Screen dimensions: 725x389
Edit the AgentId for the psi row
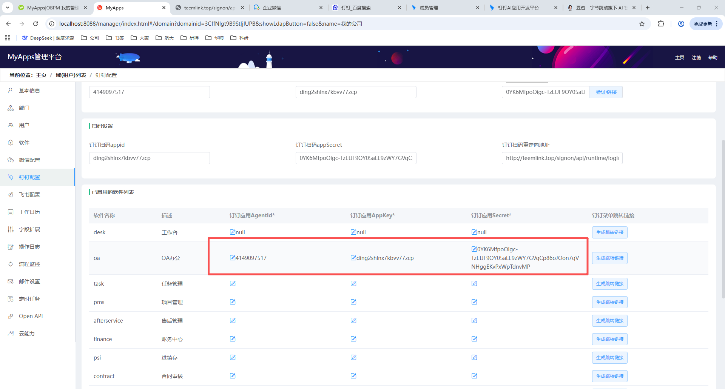233,357
